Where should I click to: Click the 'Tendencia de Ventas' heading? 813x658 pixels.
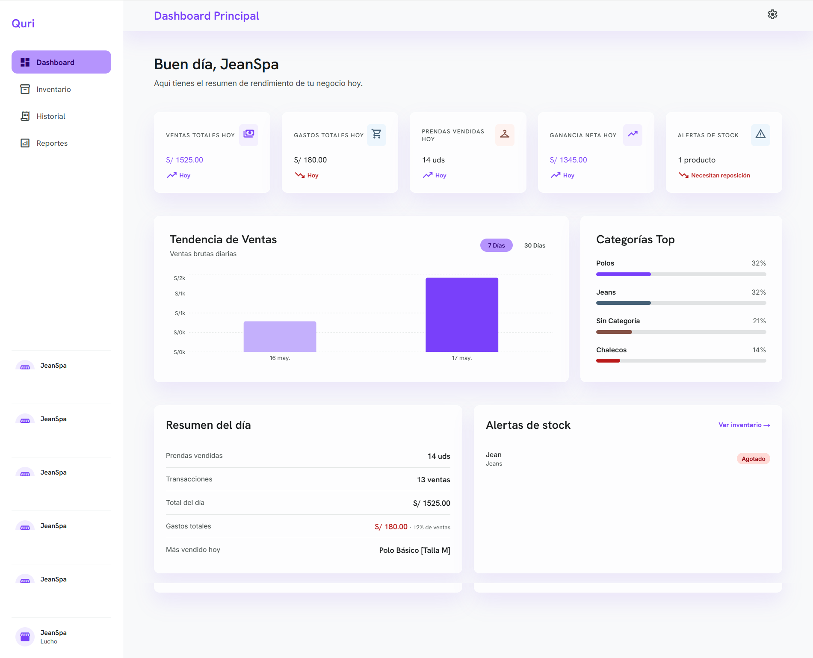[x=223, y=239]
